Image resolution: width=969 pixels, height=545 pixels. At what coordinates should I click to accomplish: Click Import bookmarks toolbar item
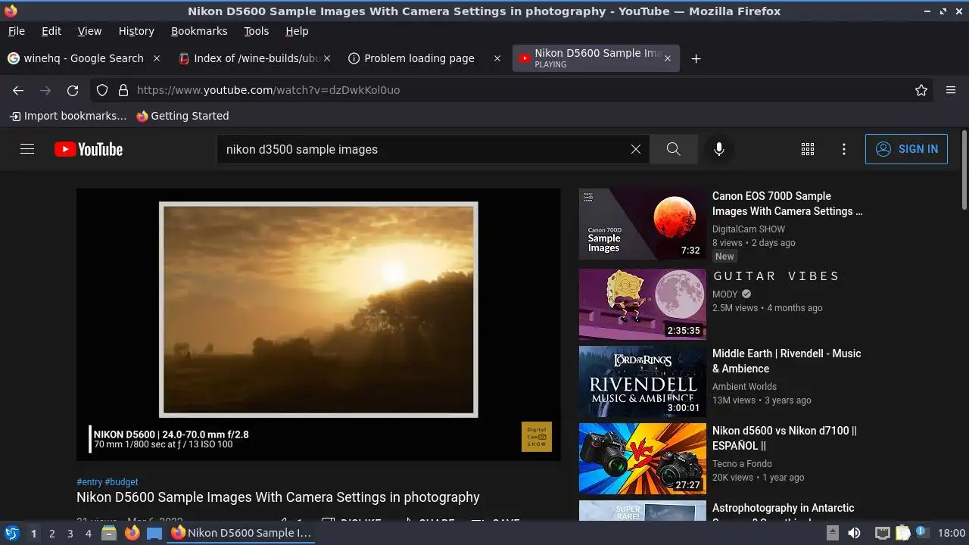coord(67,116)
